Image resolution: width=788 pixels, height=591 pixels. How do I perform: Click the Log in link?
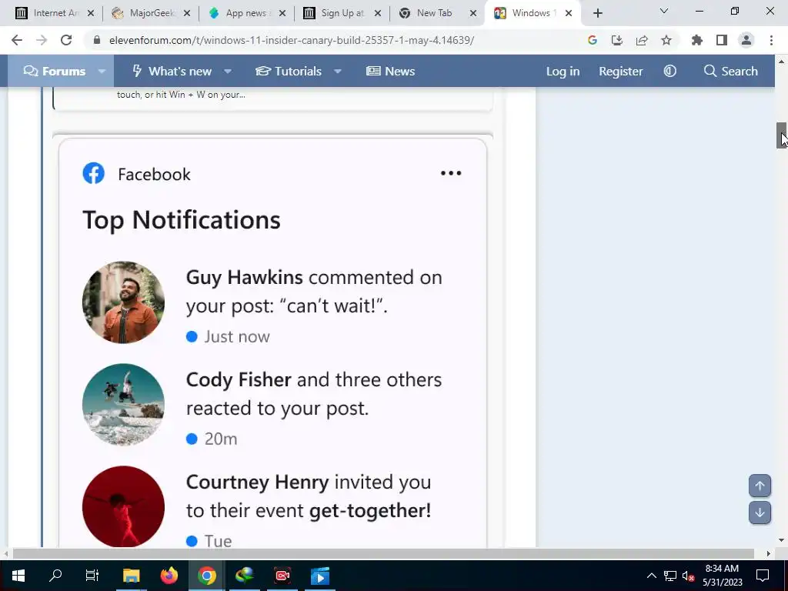563,71
